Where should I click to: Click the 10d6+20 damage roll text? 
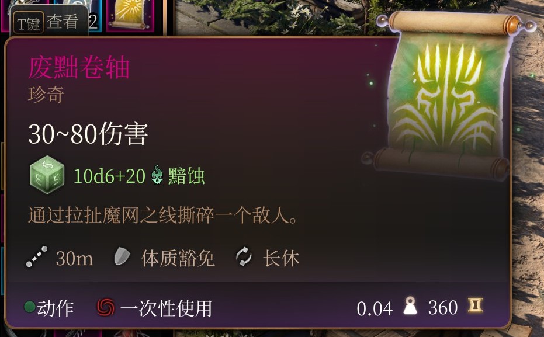click(x=109, y=176)
